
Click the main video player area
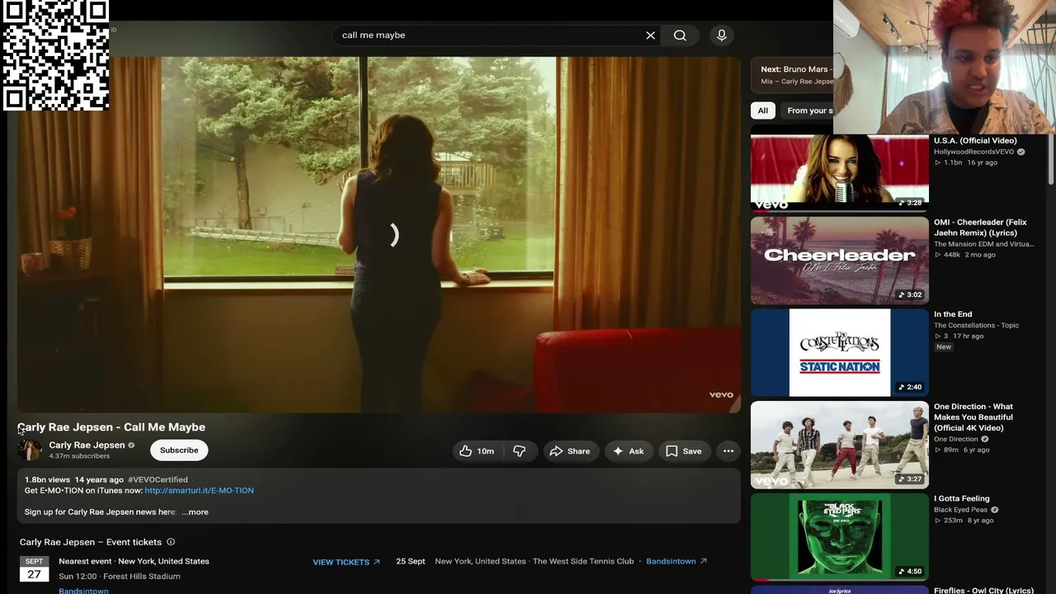pyautogui.click(x=379, y=234)
